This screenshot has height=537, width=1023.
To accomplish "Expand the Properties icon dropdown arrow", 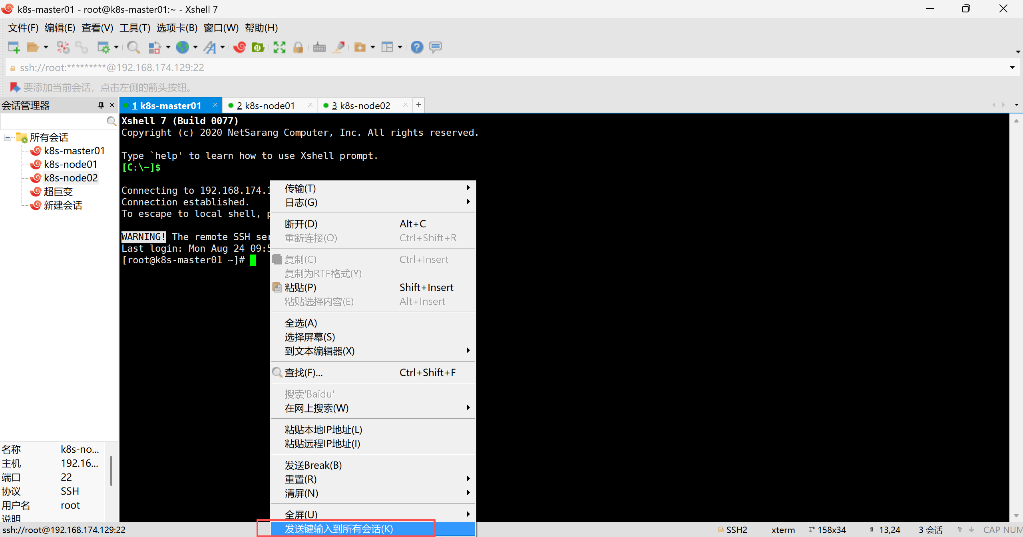I will 116,47.
